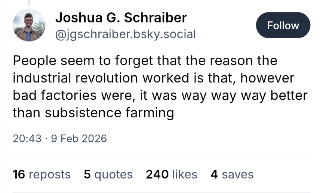This screenshot has width=323, height=193.
Task: View the 4 saves count
Action: click(x=232, y=174)
